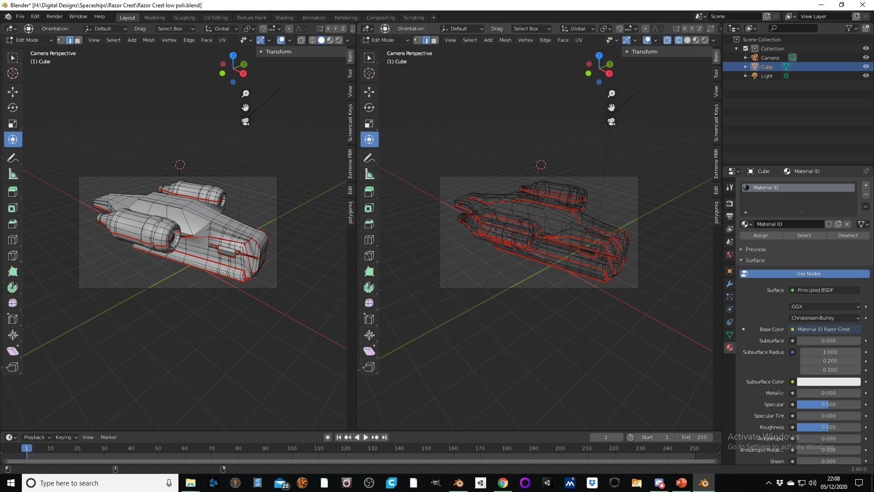The width and height of the screenshot is (874, 492).
Task: Select the Inset Faces tool in left viewport
Action: [13, 208]
